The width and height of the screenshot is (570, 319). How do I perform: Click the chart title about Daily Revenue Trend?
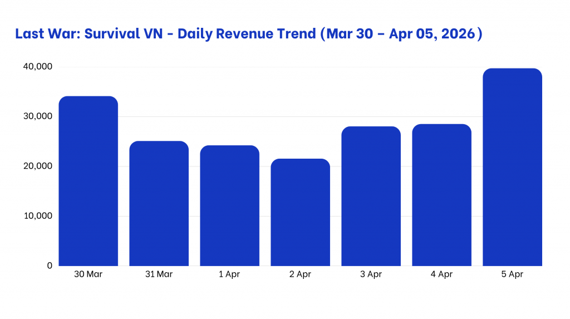point(249,34)
